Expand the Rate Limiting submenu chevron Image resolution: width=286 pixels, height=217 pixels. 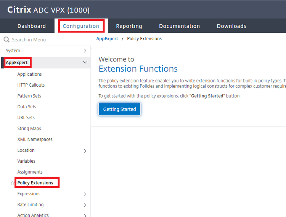click(x=85, y=205)
